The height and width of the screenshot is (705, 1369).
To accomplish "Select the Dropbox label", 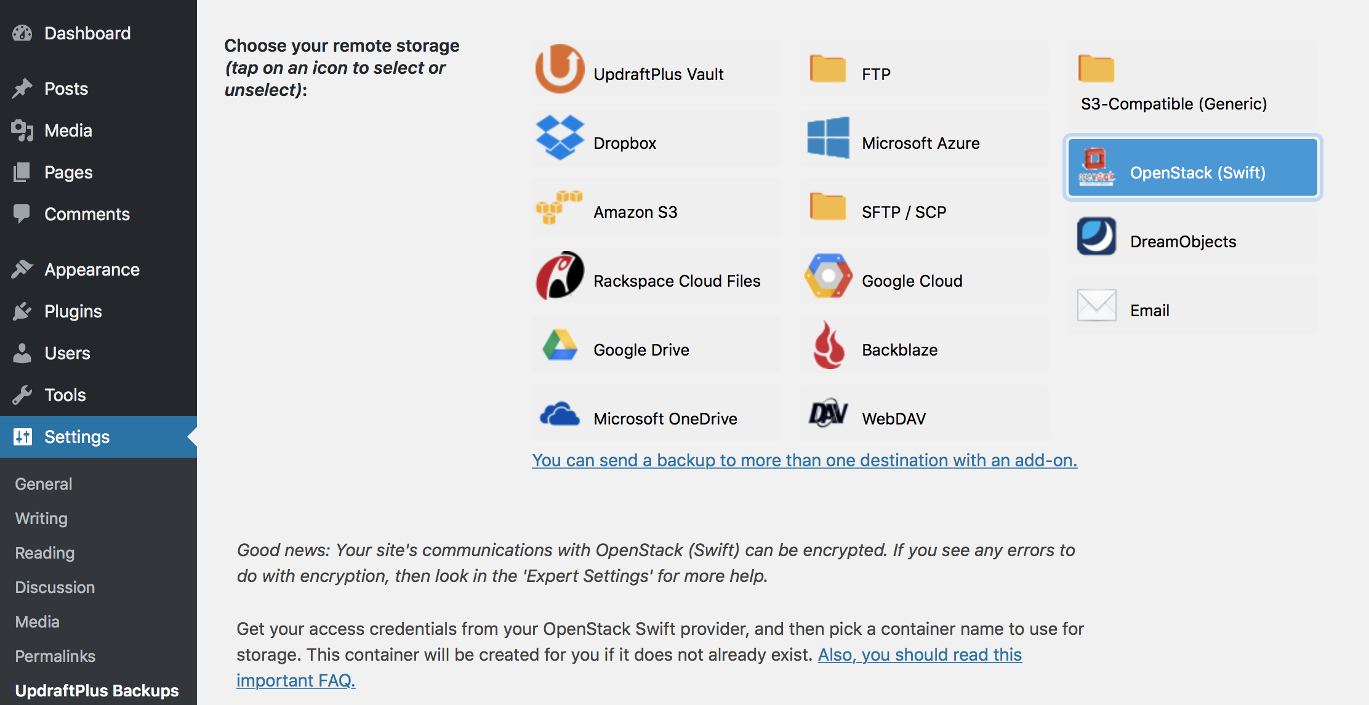I will [625, 143].
